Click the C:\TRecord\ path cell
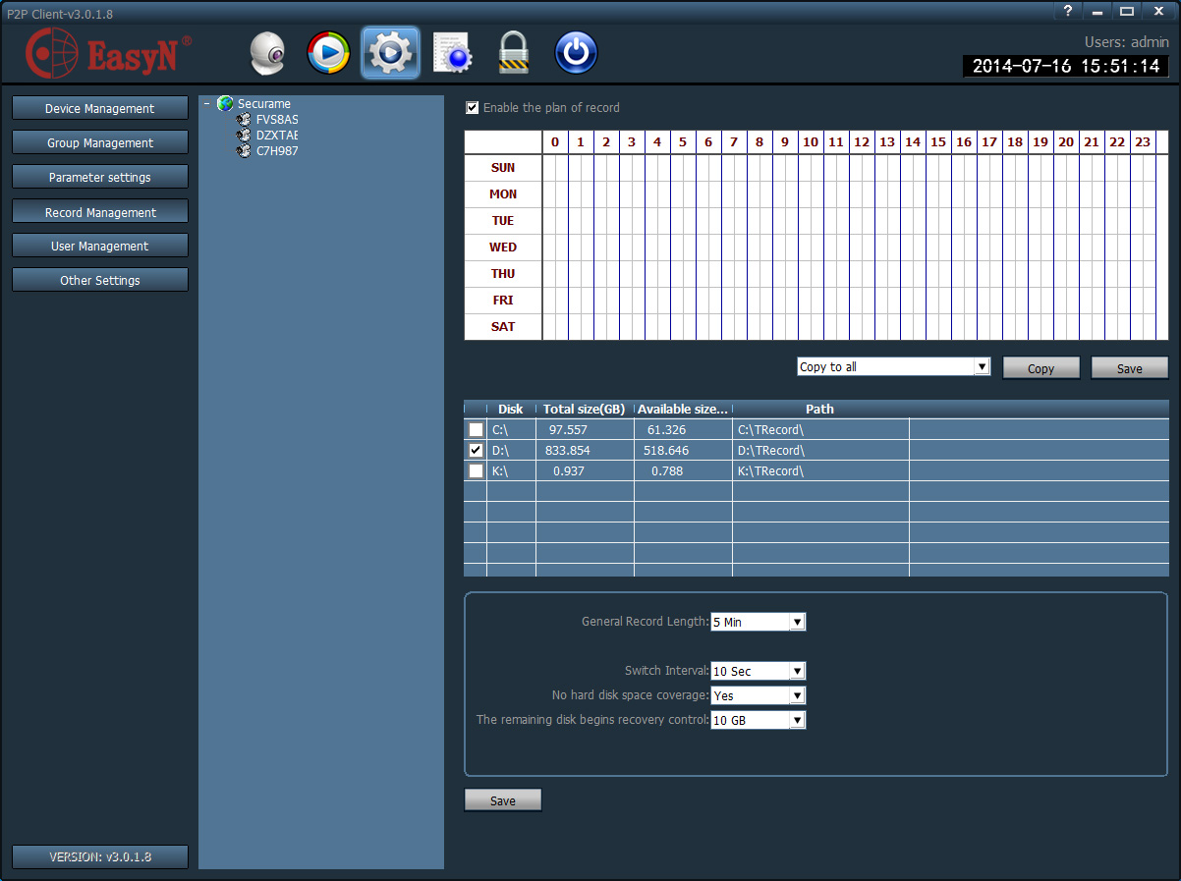This screenshot has height=881, width=1181. 820,430
